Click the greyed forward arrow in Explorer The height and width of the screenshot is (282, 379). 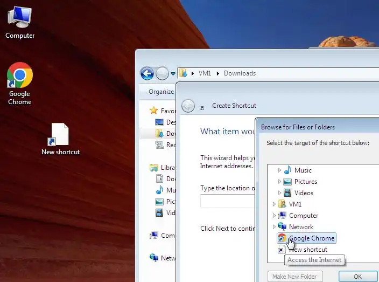(x=162, y=73)
